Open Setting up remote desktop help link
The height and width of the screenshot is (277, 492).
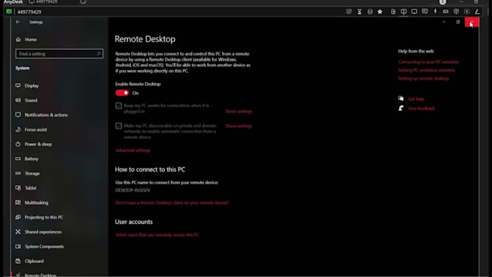tap(423, 78)
